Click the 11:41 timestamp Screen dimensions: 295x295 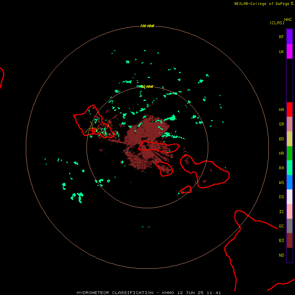coord(214,293)
